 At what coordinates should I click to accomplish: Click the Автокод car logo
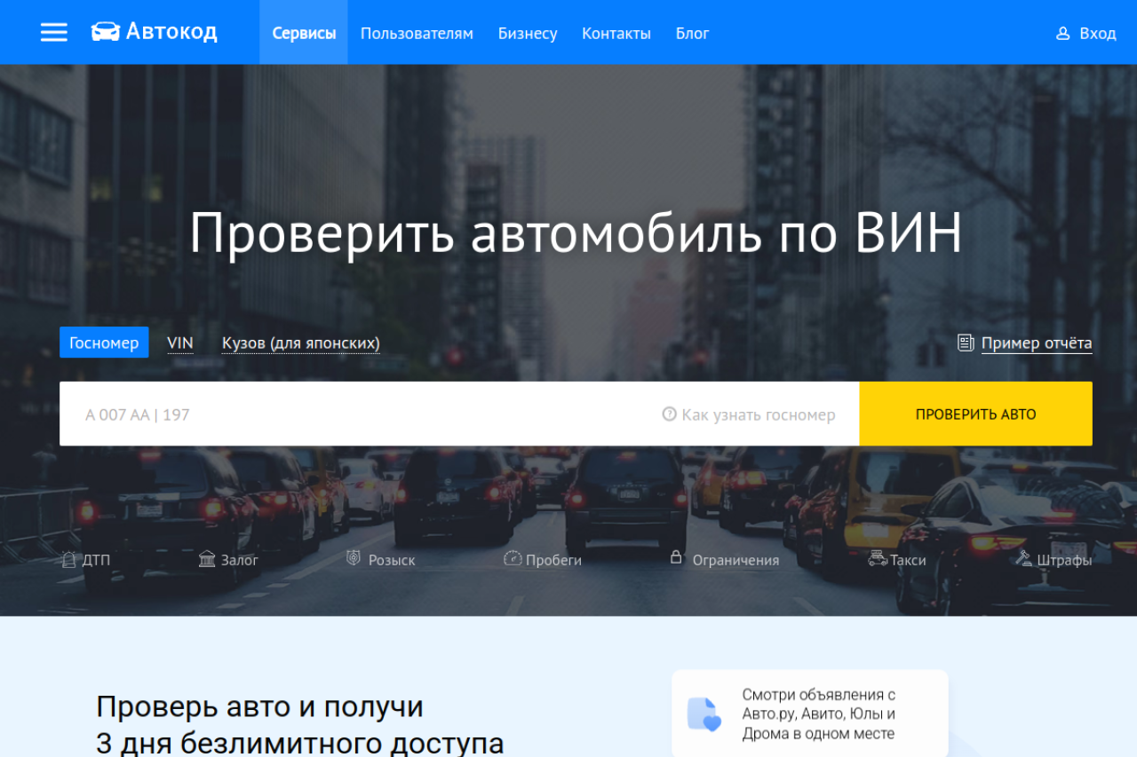106,33
